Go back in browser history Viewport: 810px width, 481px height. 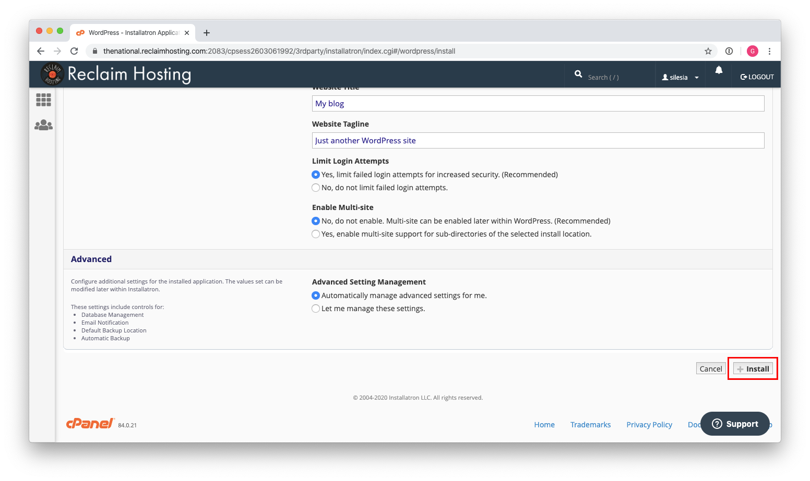click(x=41, y=51)
